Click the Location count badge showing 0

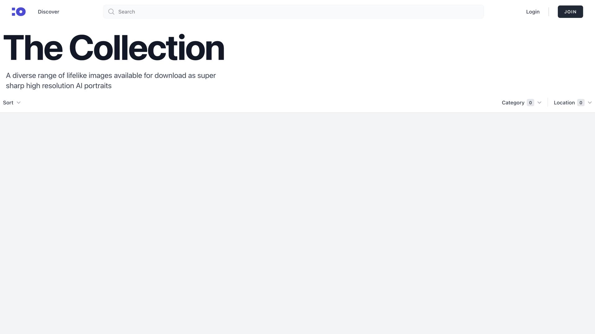(x=581, y=103)
